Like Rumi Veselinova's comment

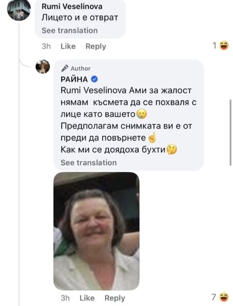[68, 46]
